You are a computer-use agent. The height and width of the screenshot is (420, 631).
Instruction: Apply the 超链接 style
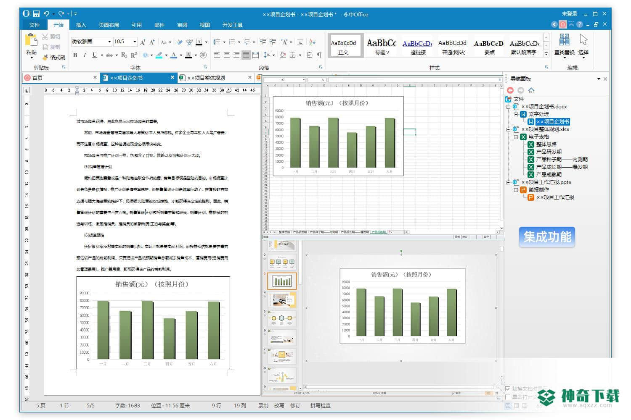417,45
